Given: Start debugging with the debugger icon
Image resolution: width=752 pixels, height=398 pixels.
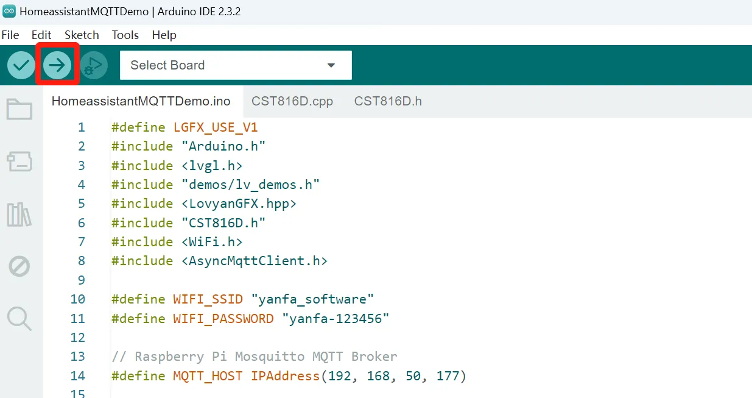Looking at the screenshot, I should [x=93, y=65].
